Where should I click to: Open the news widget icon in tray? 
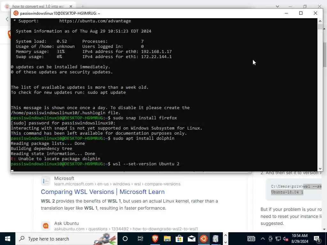(x=251, y=239)
